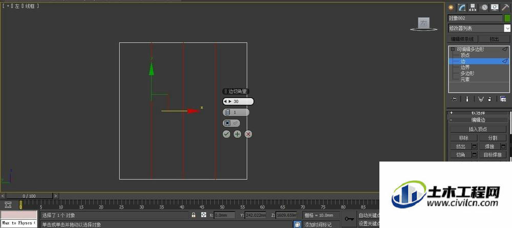
Task: Open settings box next to 挤出
Action: click(x=475, y=146)
